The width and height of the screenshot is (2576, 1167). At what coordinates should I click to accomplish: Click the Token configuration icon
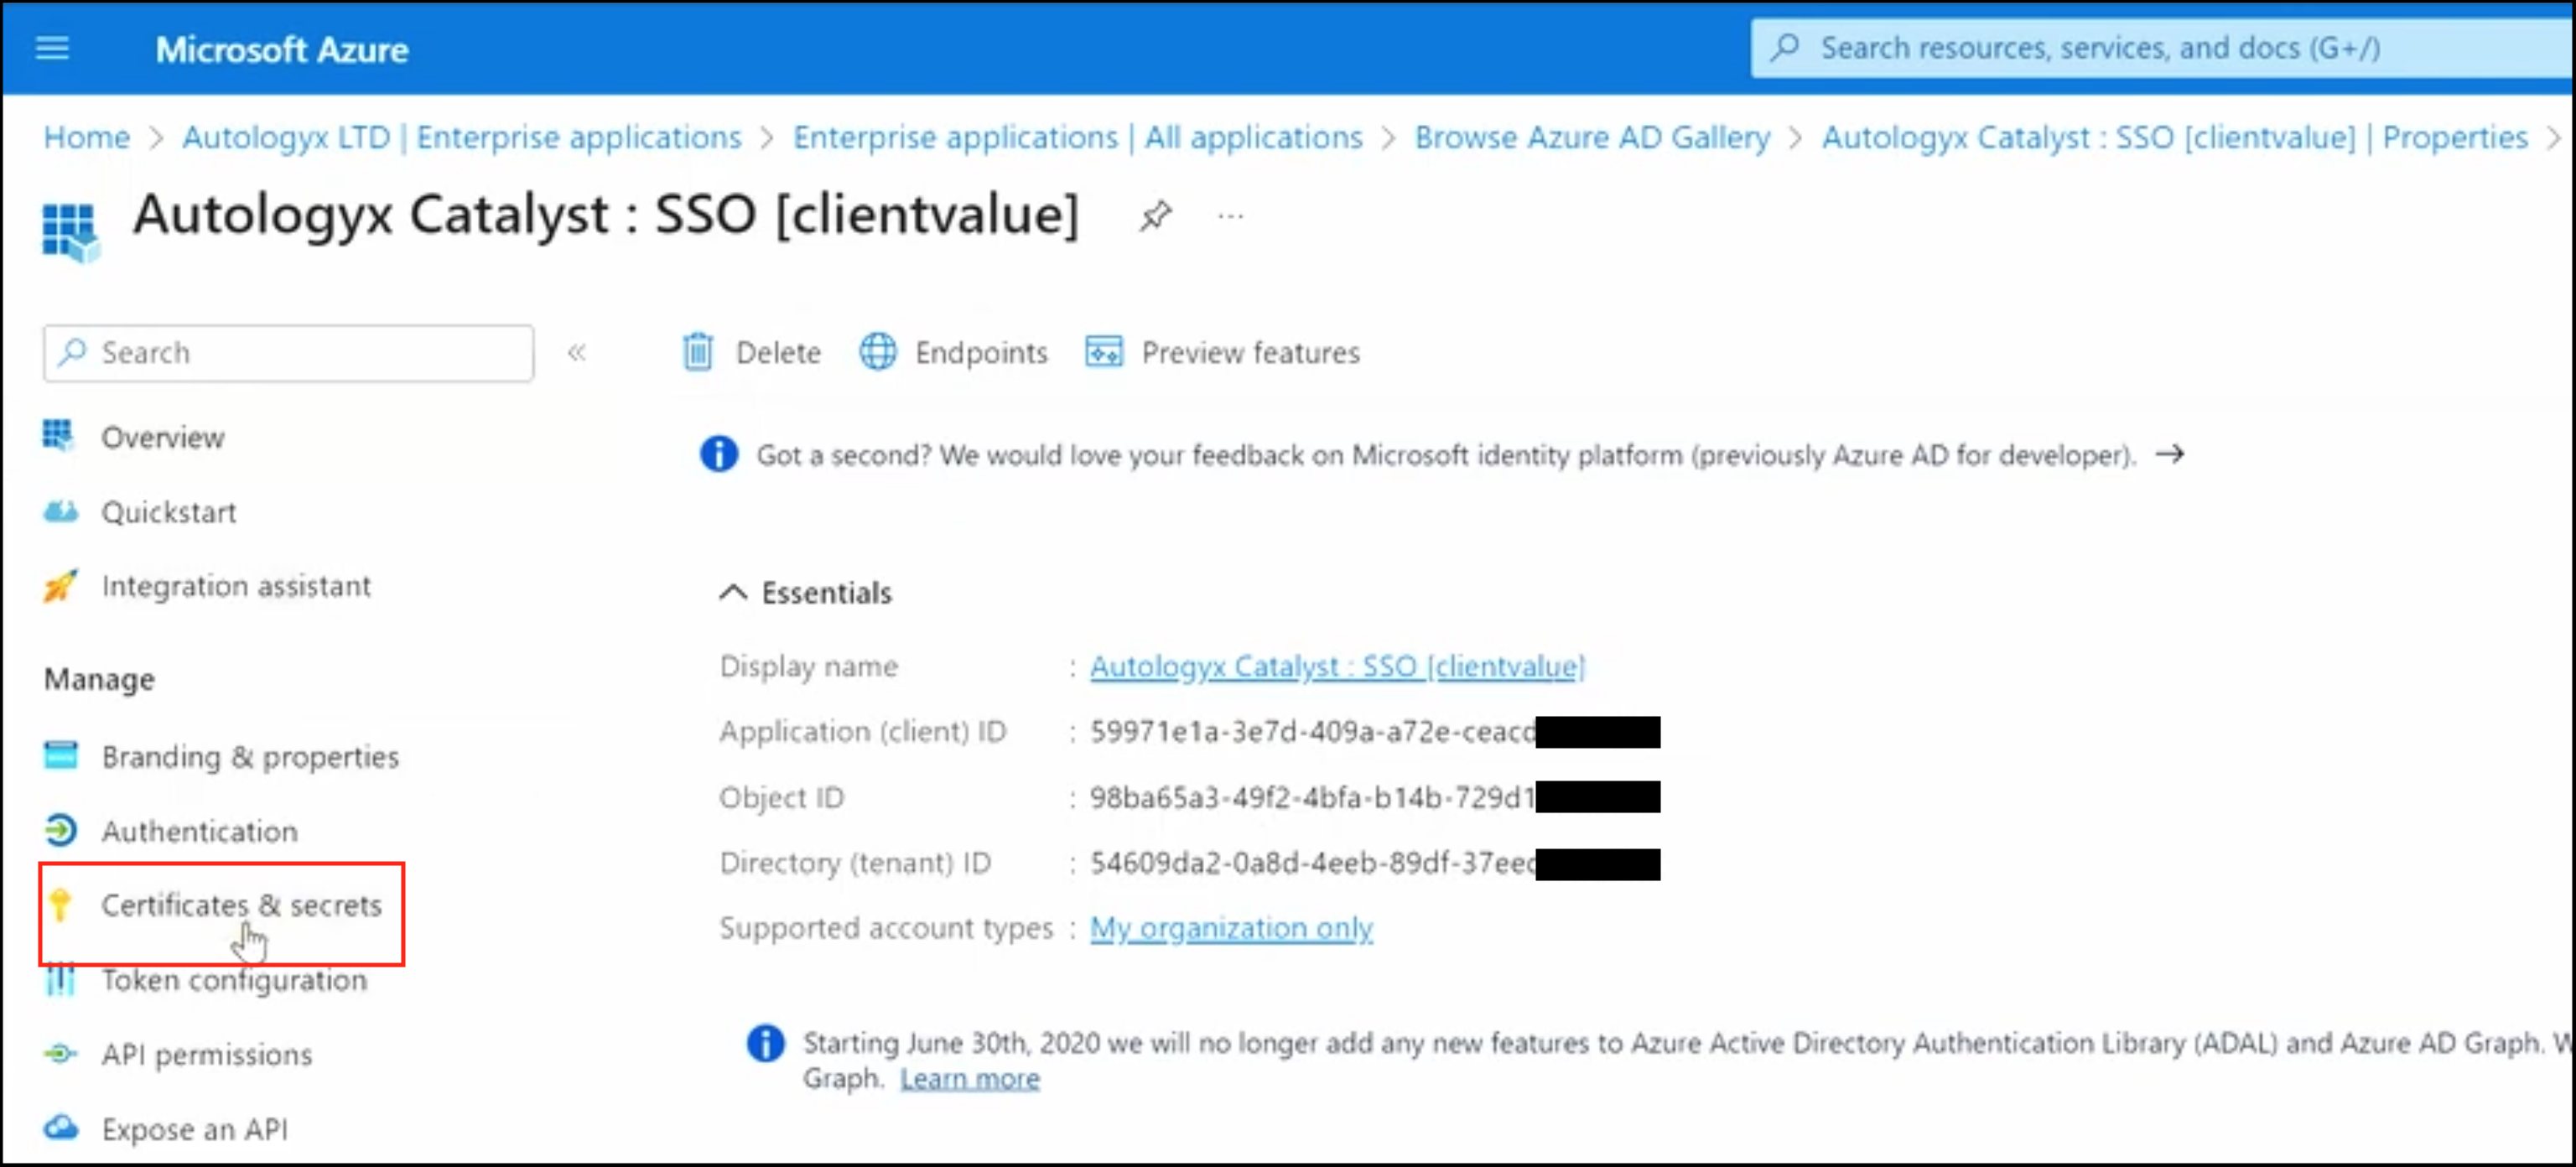[x=60, y=979]
